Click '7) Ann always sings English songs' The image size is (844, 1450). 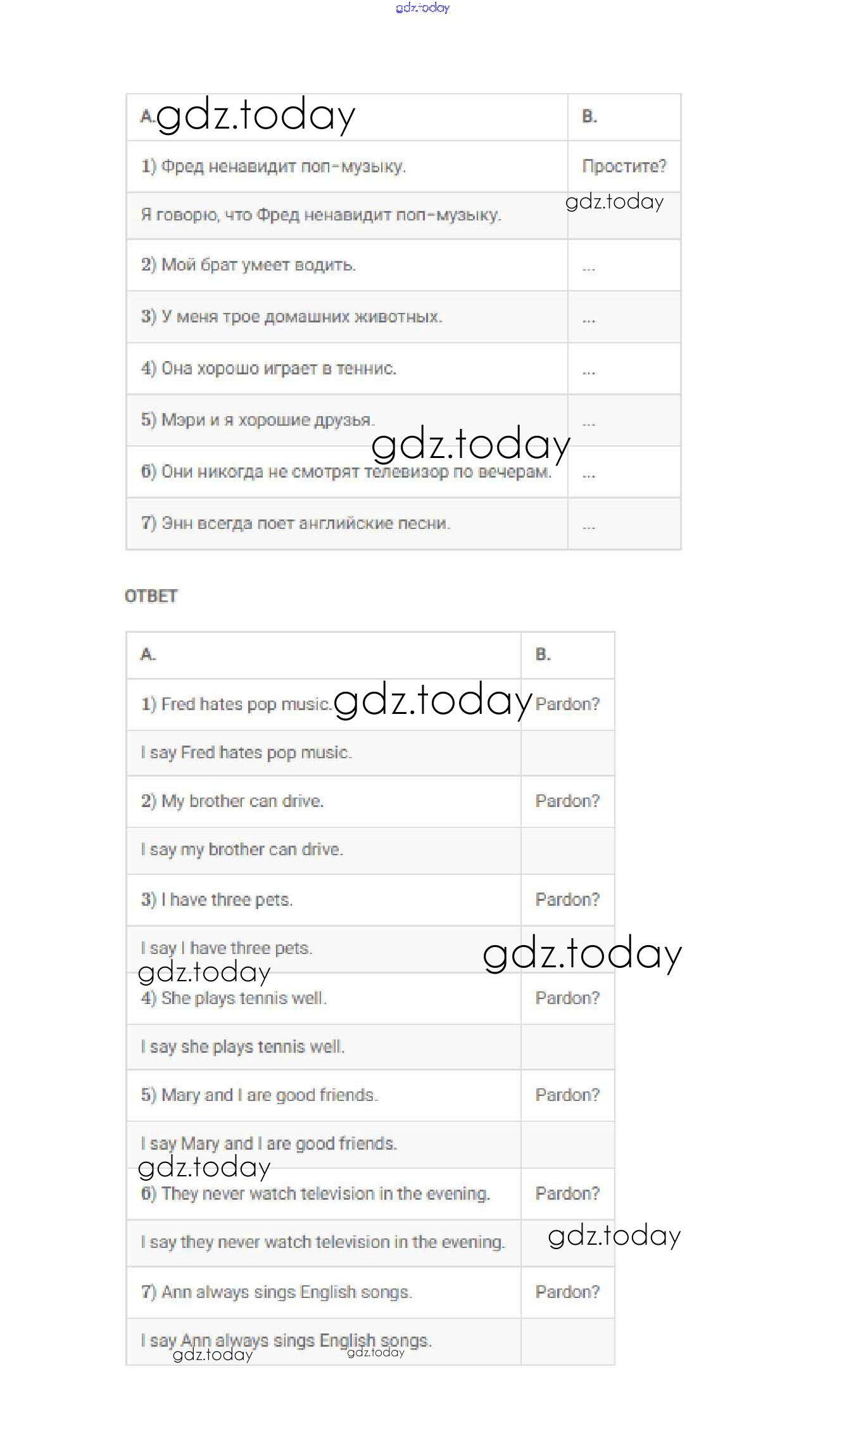277,1292
